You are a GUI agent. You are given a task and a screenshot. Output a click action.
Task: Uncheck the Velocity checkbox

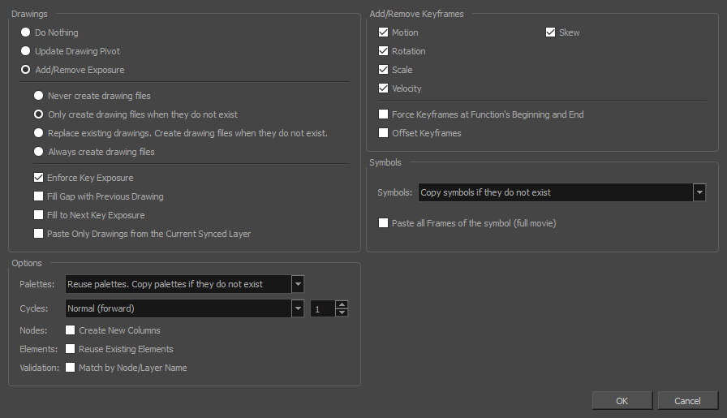point(384,88)
